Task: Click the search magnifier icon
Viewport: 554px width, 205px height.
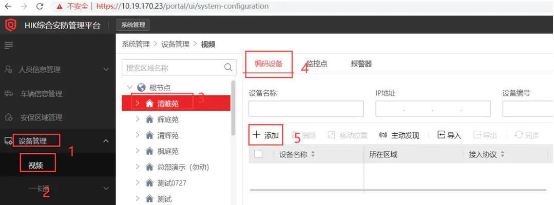Action: coord(228,67)
